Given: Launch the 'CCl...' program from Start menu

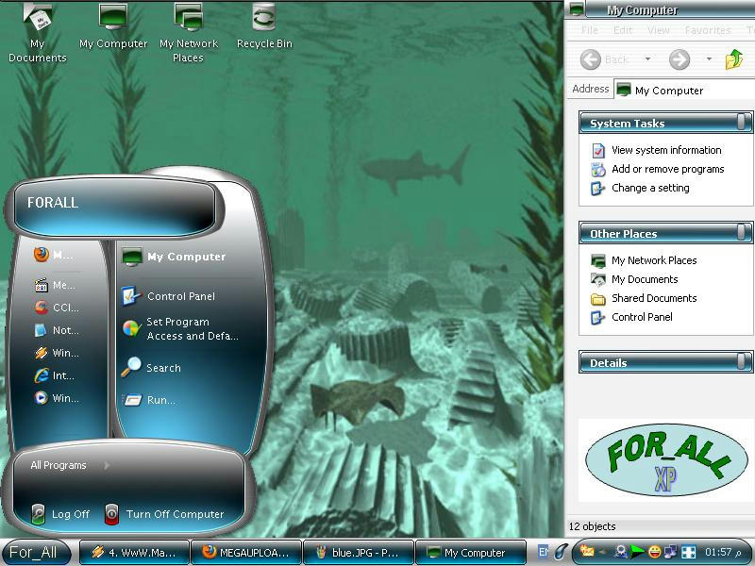Looking at the screenshot, I should click(56, 308).
